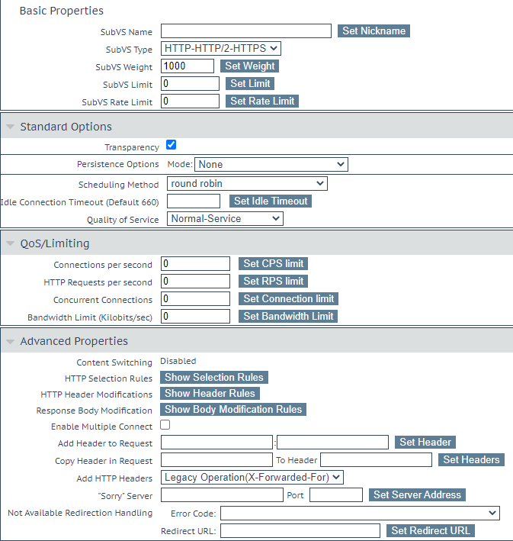Focus the To Header input field
Screen dimensions: 513x541
376,460
